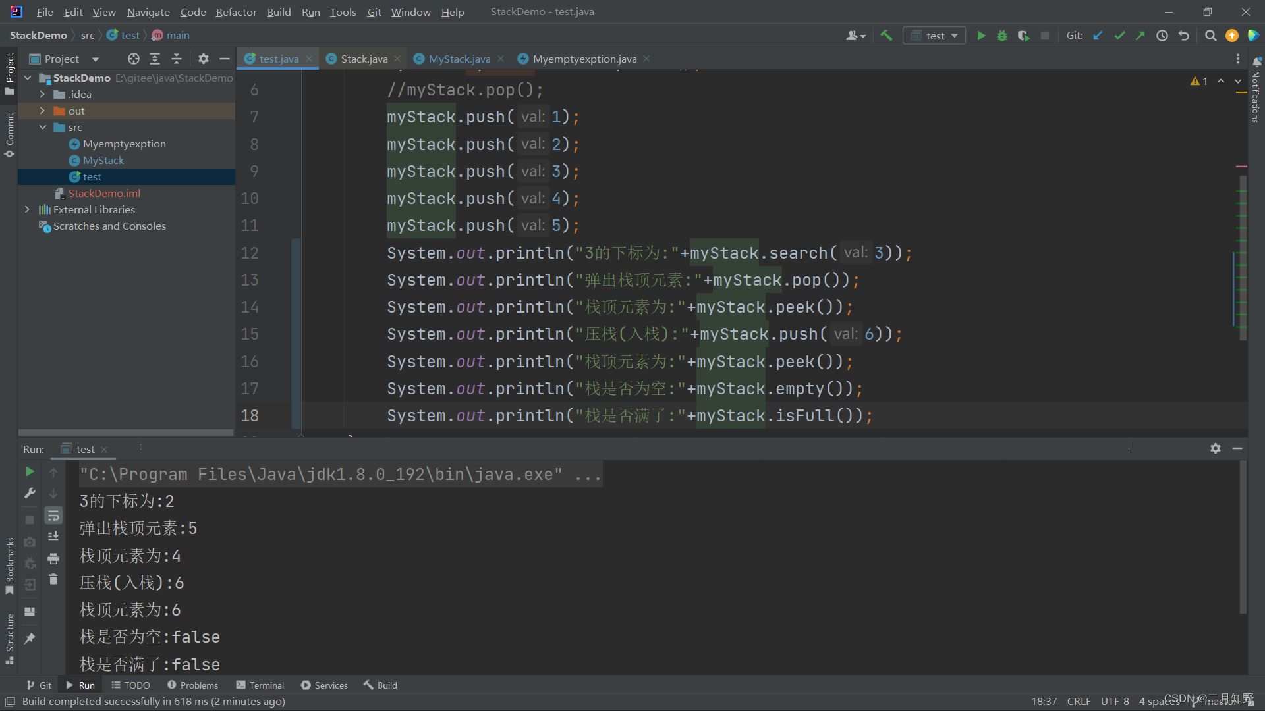This screenshot has height=711, width=1265.
Task: Switch to Myemptyexption.java tab
Action: click(x=584, y=59)
